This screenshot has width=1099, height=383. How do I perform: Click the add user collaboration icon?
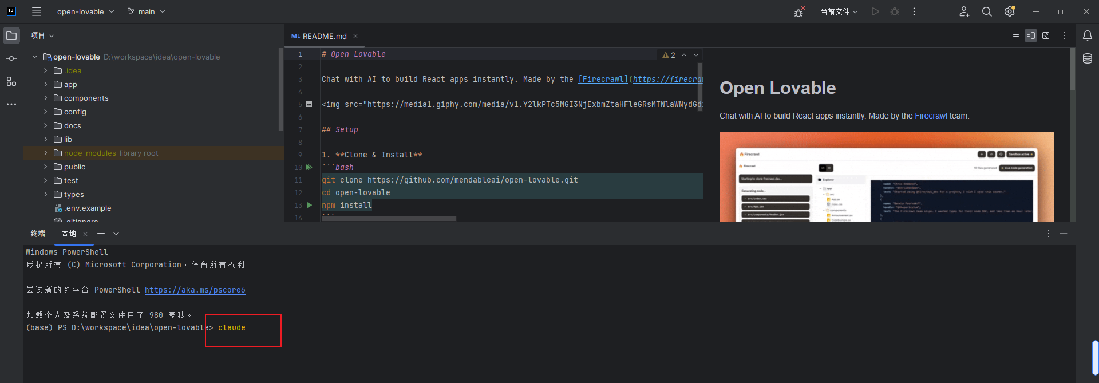tap(964, 11)
